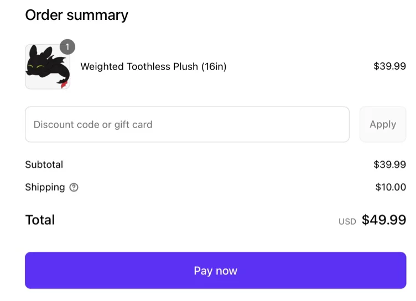Click the USD currency indicator
This screenshot has height=301, width=416.
(347, 221)
